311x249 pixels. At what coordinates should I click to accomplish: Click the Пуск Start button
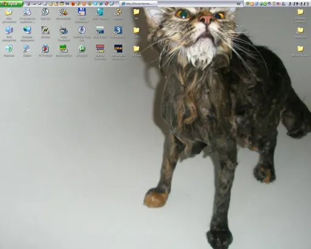click(x=12, y=4)
